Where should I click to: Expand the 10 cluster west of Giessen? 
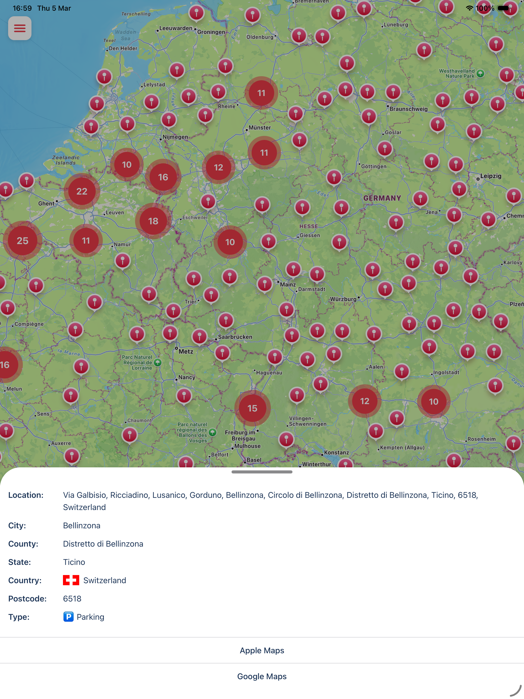tap(230, 242)
